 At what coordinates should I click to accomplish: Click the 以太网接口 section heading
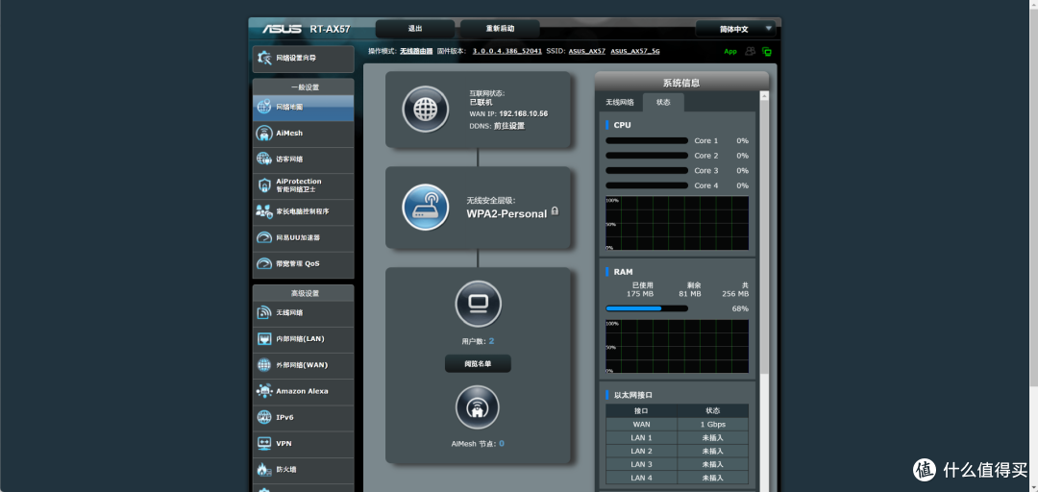click(633, 395)
